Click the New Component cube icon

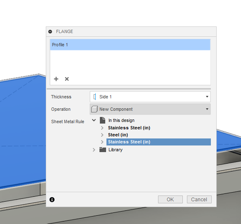pyautogui.click(x=95, y=109)
